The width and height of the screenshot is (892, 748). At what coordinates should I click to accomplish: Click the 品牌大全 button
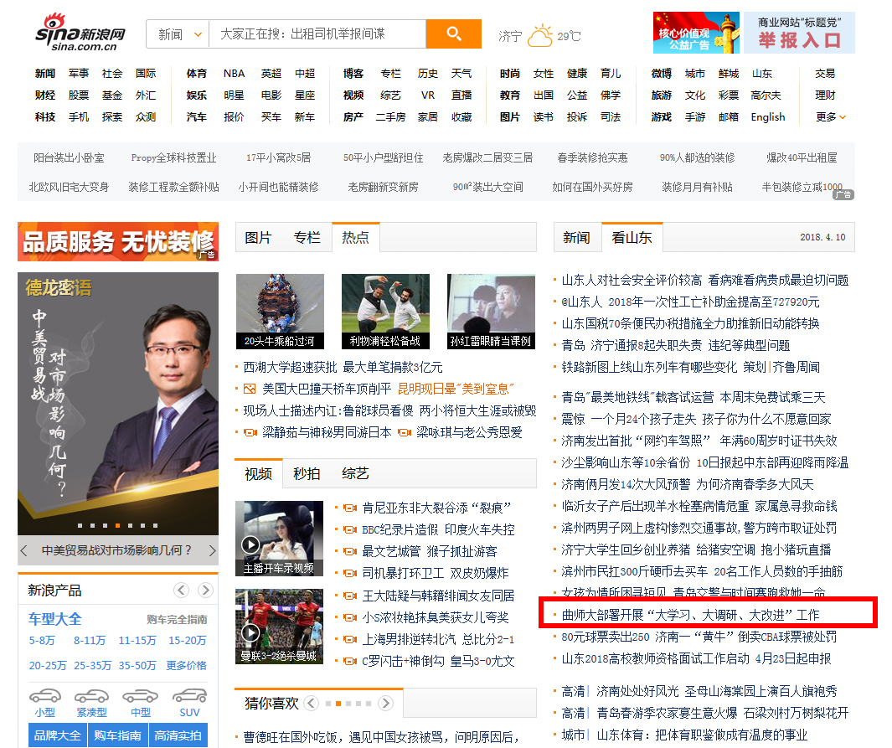[57, 735]
